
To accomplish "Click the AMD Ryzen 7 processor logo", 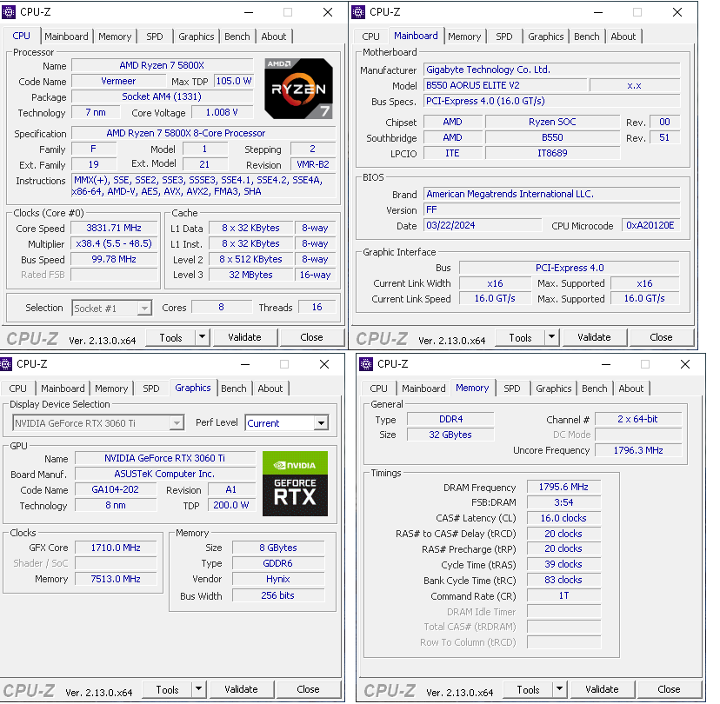I will pyautogui.click(x=297, y=88).
